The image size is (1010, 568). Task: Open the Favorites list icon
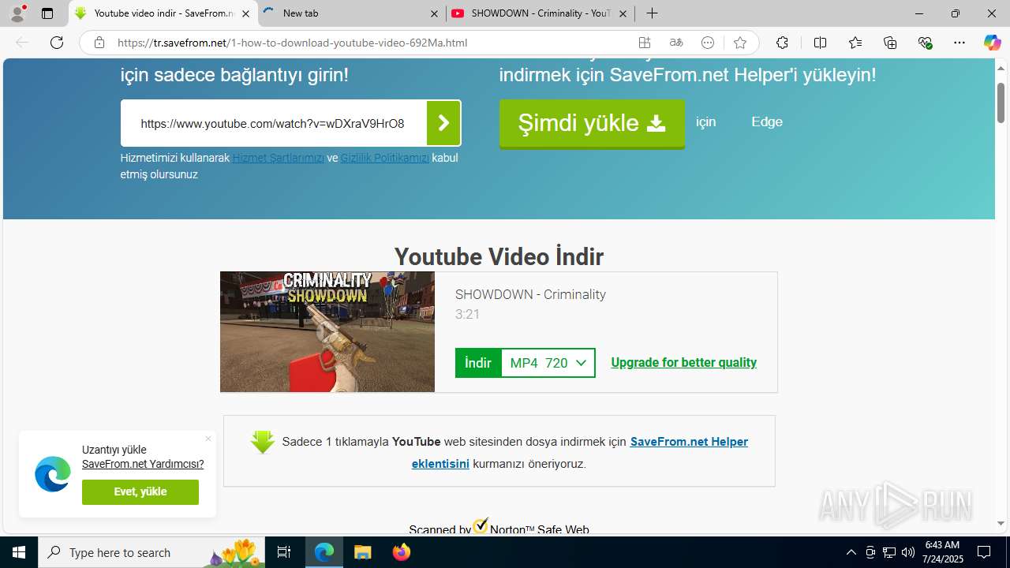(855, 43)
